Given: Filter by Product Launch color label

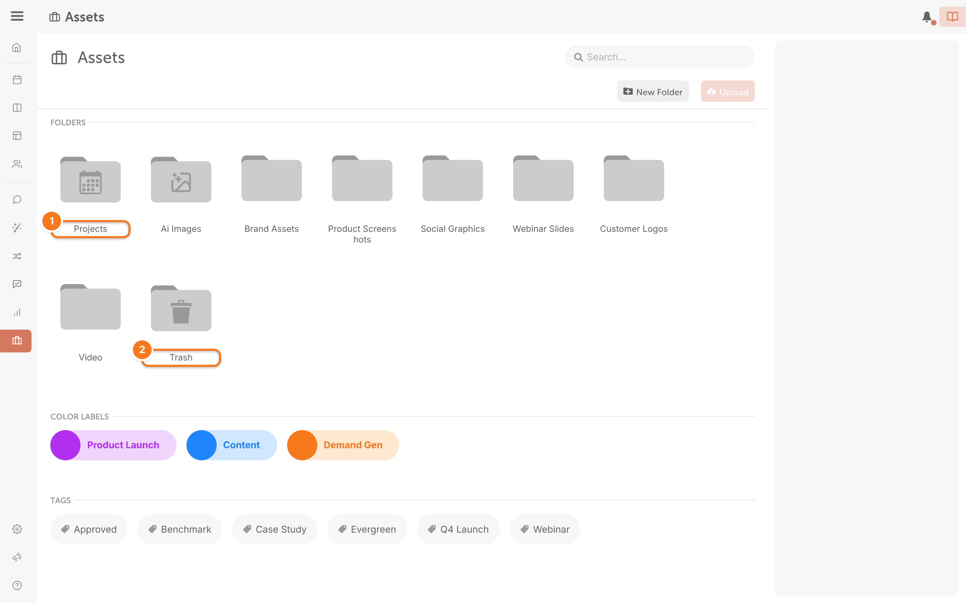Looking at the screenshot, I should [113, 445].
